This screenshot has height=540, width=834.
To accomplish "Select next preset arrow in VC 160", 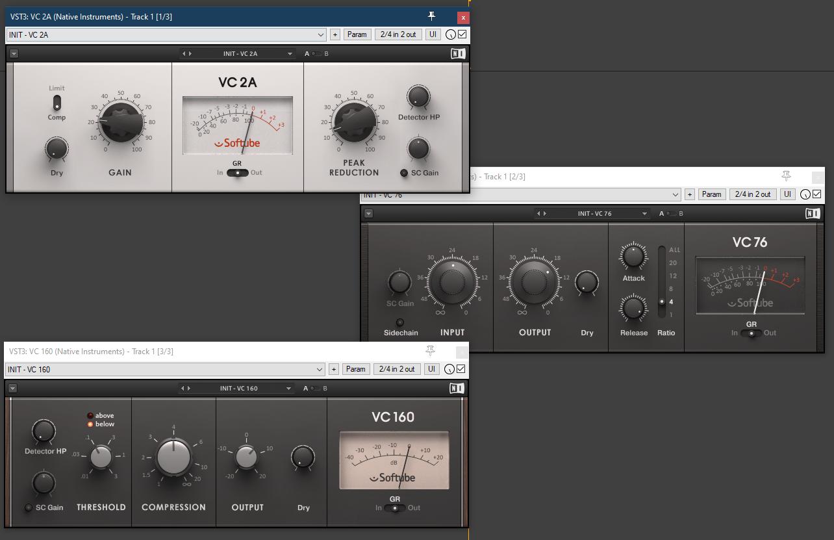I will [188, 389].
